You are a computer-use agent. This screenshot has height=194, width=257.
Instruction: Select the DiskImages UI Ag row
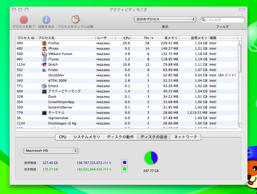click(127, 124)
